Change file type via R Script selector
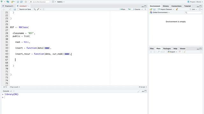This screenshot has height=114, width=204. tap(143, 87)
